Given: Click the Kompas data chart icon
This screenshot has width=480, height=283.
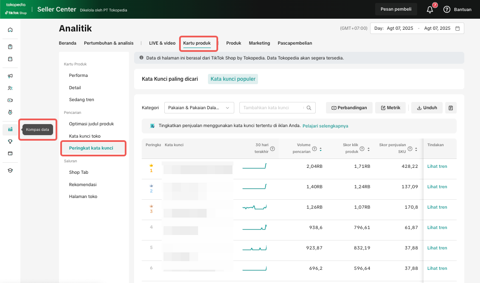Looking at the screenshot, I should coord(10,129).
